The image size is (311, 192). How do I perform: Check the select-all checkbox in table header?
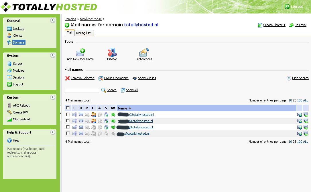(x=68, y=108)
